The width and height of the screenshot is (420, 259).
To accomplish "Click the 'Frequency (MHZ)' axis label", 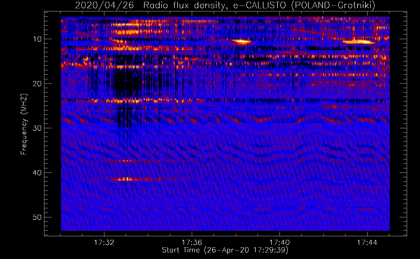I will tap(24, 124).
